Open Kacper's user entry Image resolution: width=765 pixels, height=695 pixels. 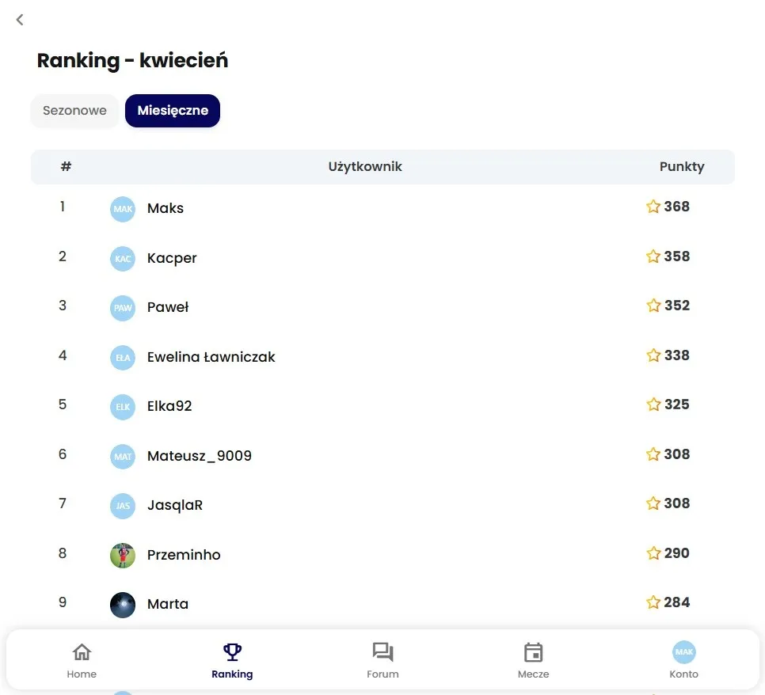[172, 258]
